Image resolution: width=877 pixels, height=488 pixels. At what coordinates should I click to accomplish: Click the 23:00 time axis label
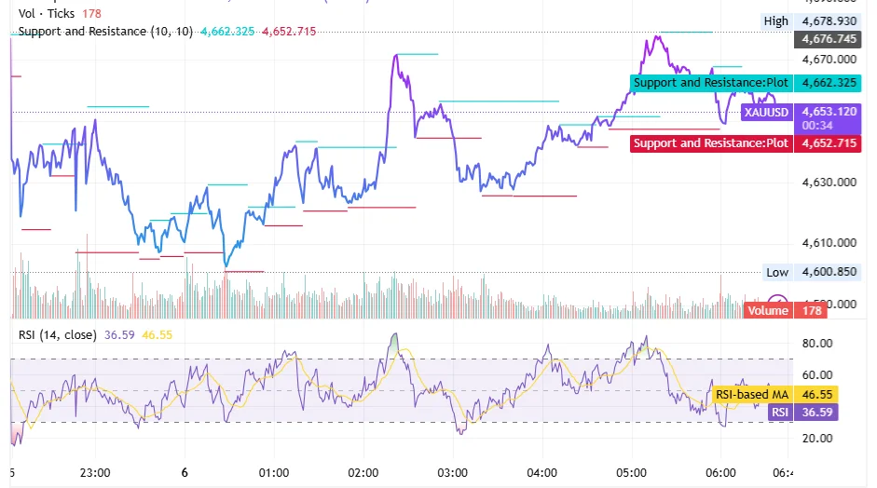95,472
